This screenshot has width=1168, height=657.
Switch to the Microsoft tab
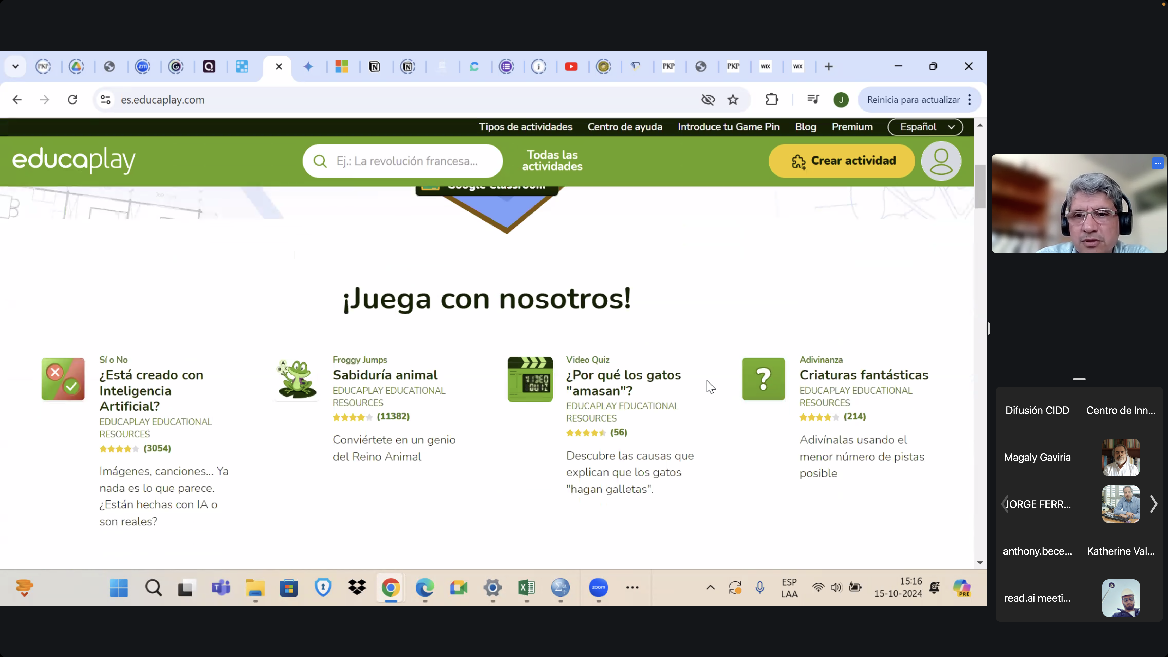(342, 67)
